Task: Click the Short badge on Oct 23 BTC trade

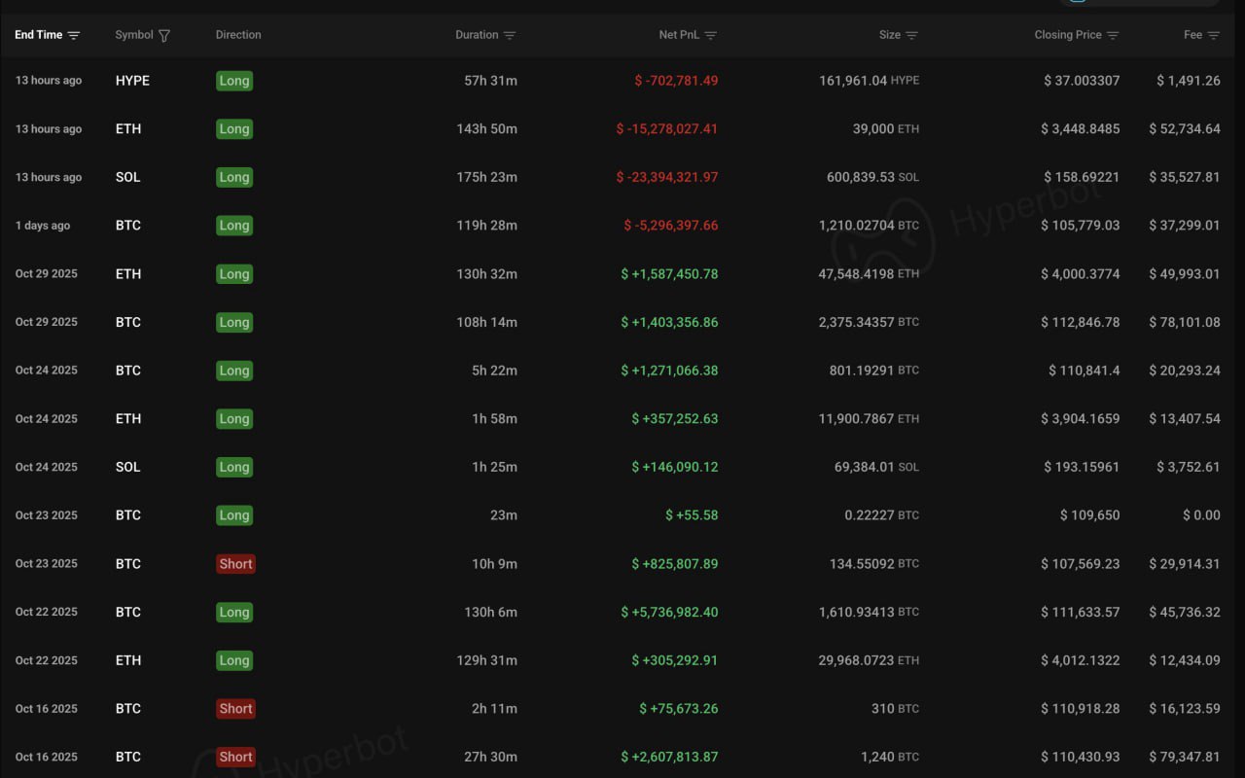Action: pyautogui.click(x=235, y=564)
